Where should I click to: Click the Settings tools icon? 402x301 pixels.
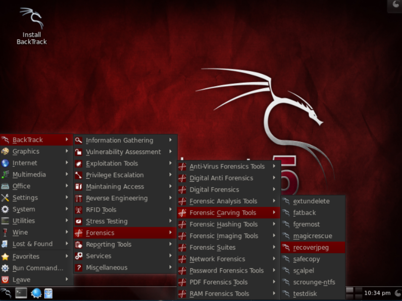tap(5, 198)
